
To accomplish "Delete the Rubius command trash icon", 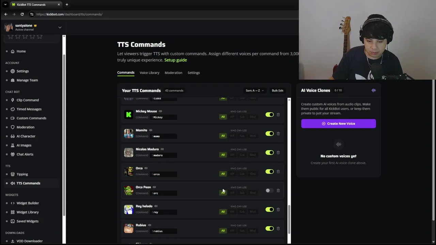I will coord(278,228).
